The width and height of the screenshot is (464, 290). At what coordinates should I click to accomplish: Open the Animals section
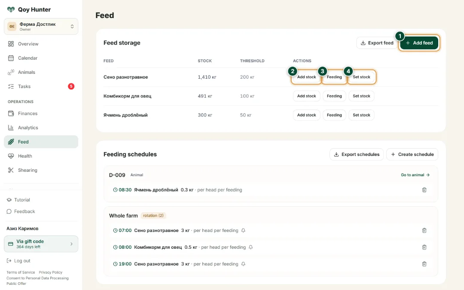[x=41, y=72]
